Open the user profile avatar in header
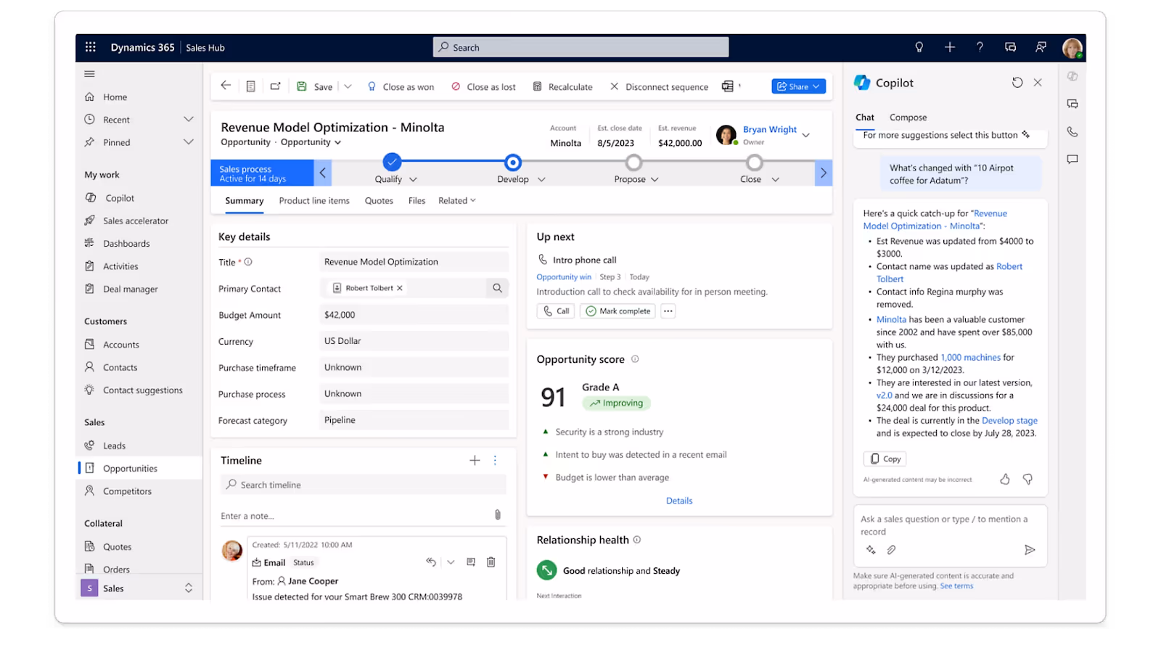This screenshot has height=653, width=1161. click(1072, 48)
